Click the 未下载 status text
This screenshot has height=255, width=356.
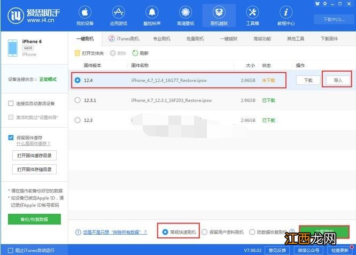pyautogui.click(x=268, y=80)
